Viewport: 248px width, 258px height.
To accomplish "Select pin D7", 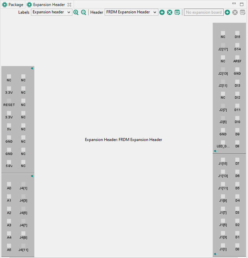I will pyautogui.click(x=237, y=159).
